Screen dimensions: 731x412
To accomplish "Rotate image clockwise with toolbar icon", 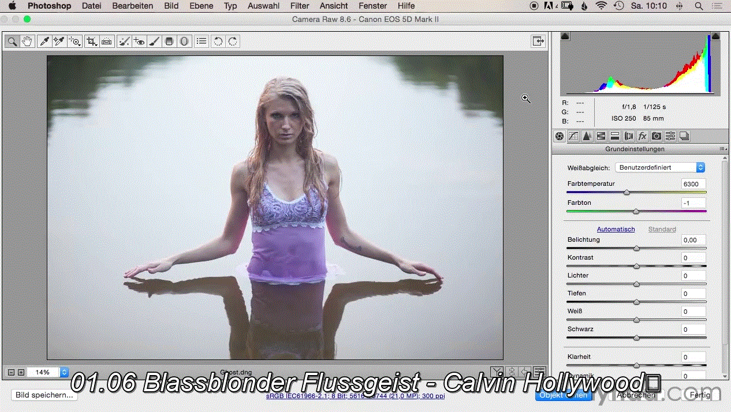I will pyautogui.click(x=233, y=42).
